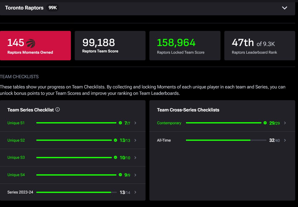Click the 7/7 count in Unique S1
The width and height of the screenshot is (298, 207).
[x=127, y=123]
